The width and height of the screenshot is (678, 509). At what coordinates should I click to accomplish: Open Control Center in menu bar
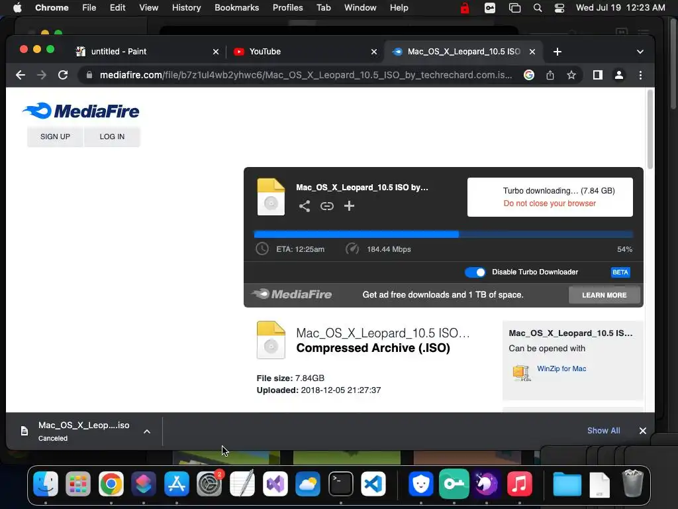(559, 8)
